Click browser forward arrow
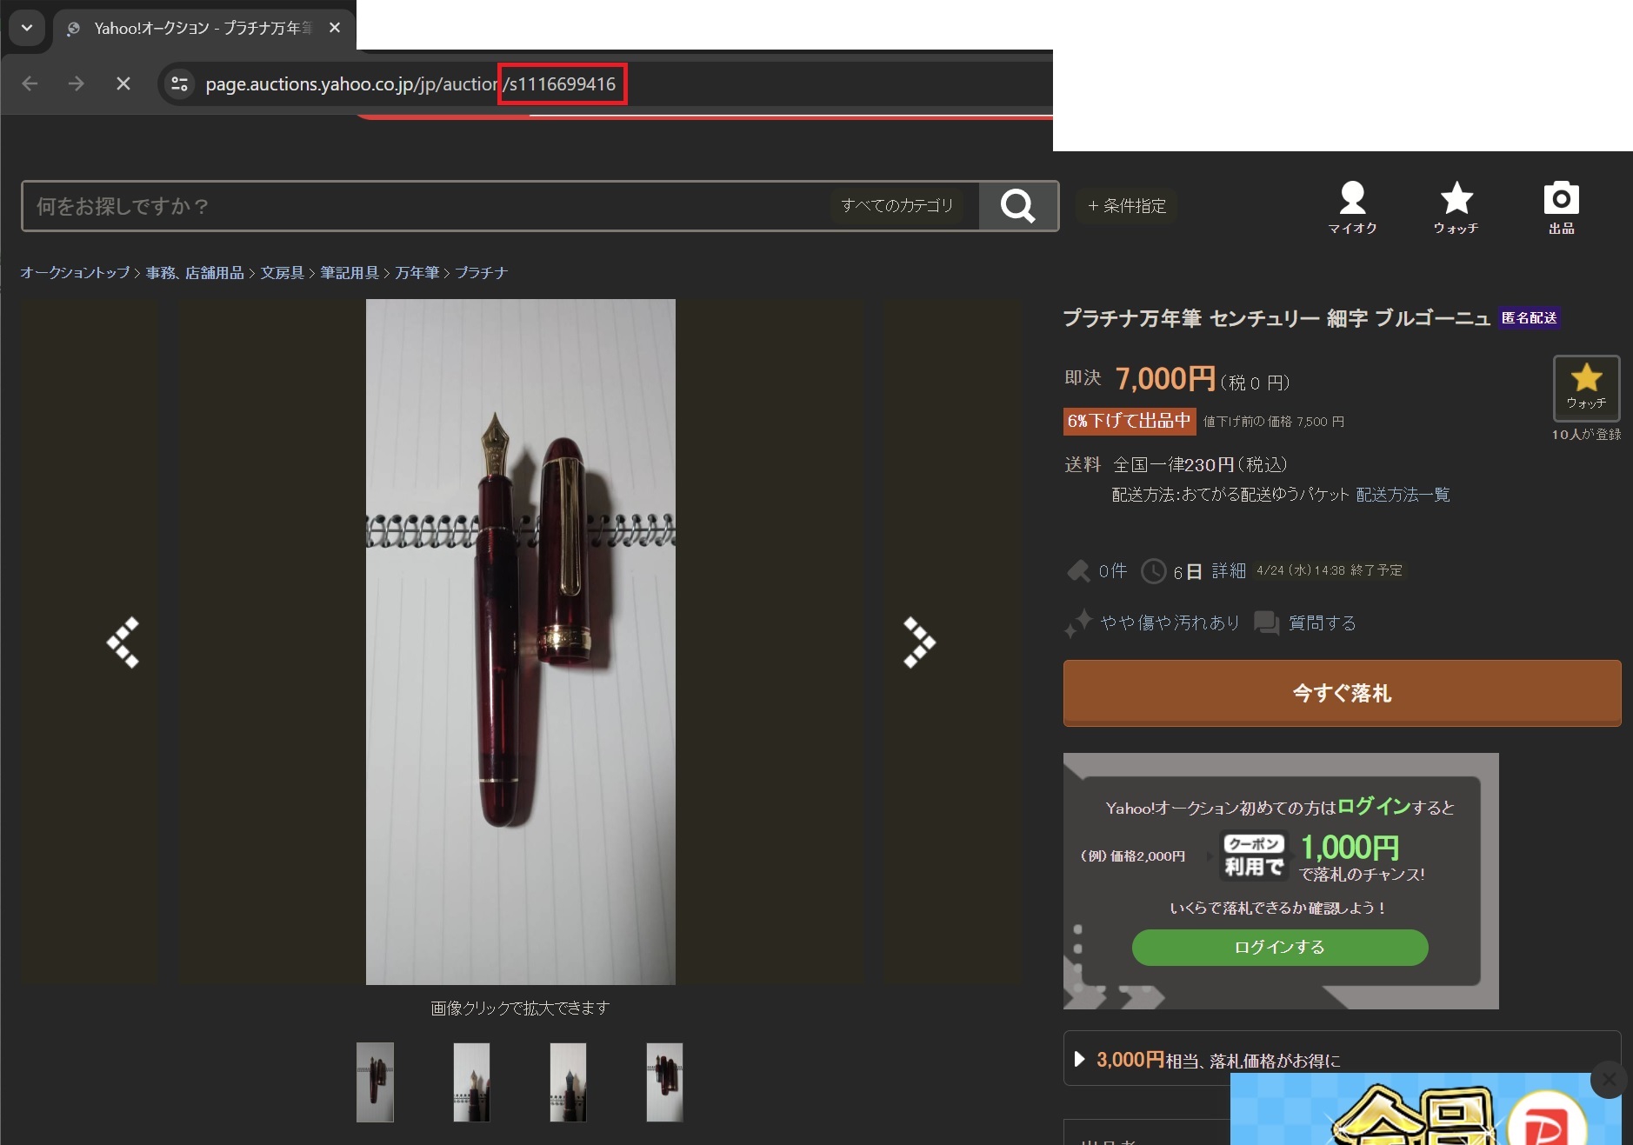Screen dimensions: 1633x1145 click(77, 83)
